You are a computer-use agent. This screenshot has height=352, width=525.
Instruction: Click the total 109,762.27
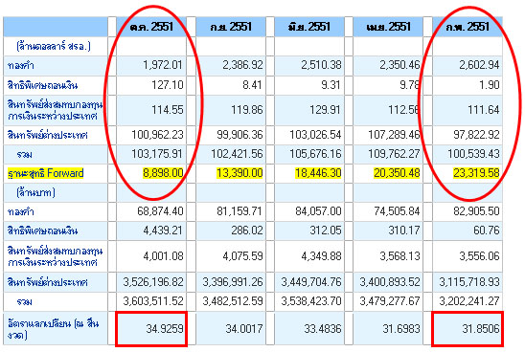(394, 154)
